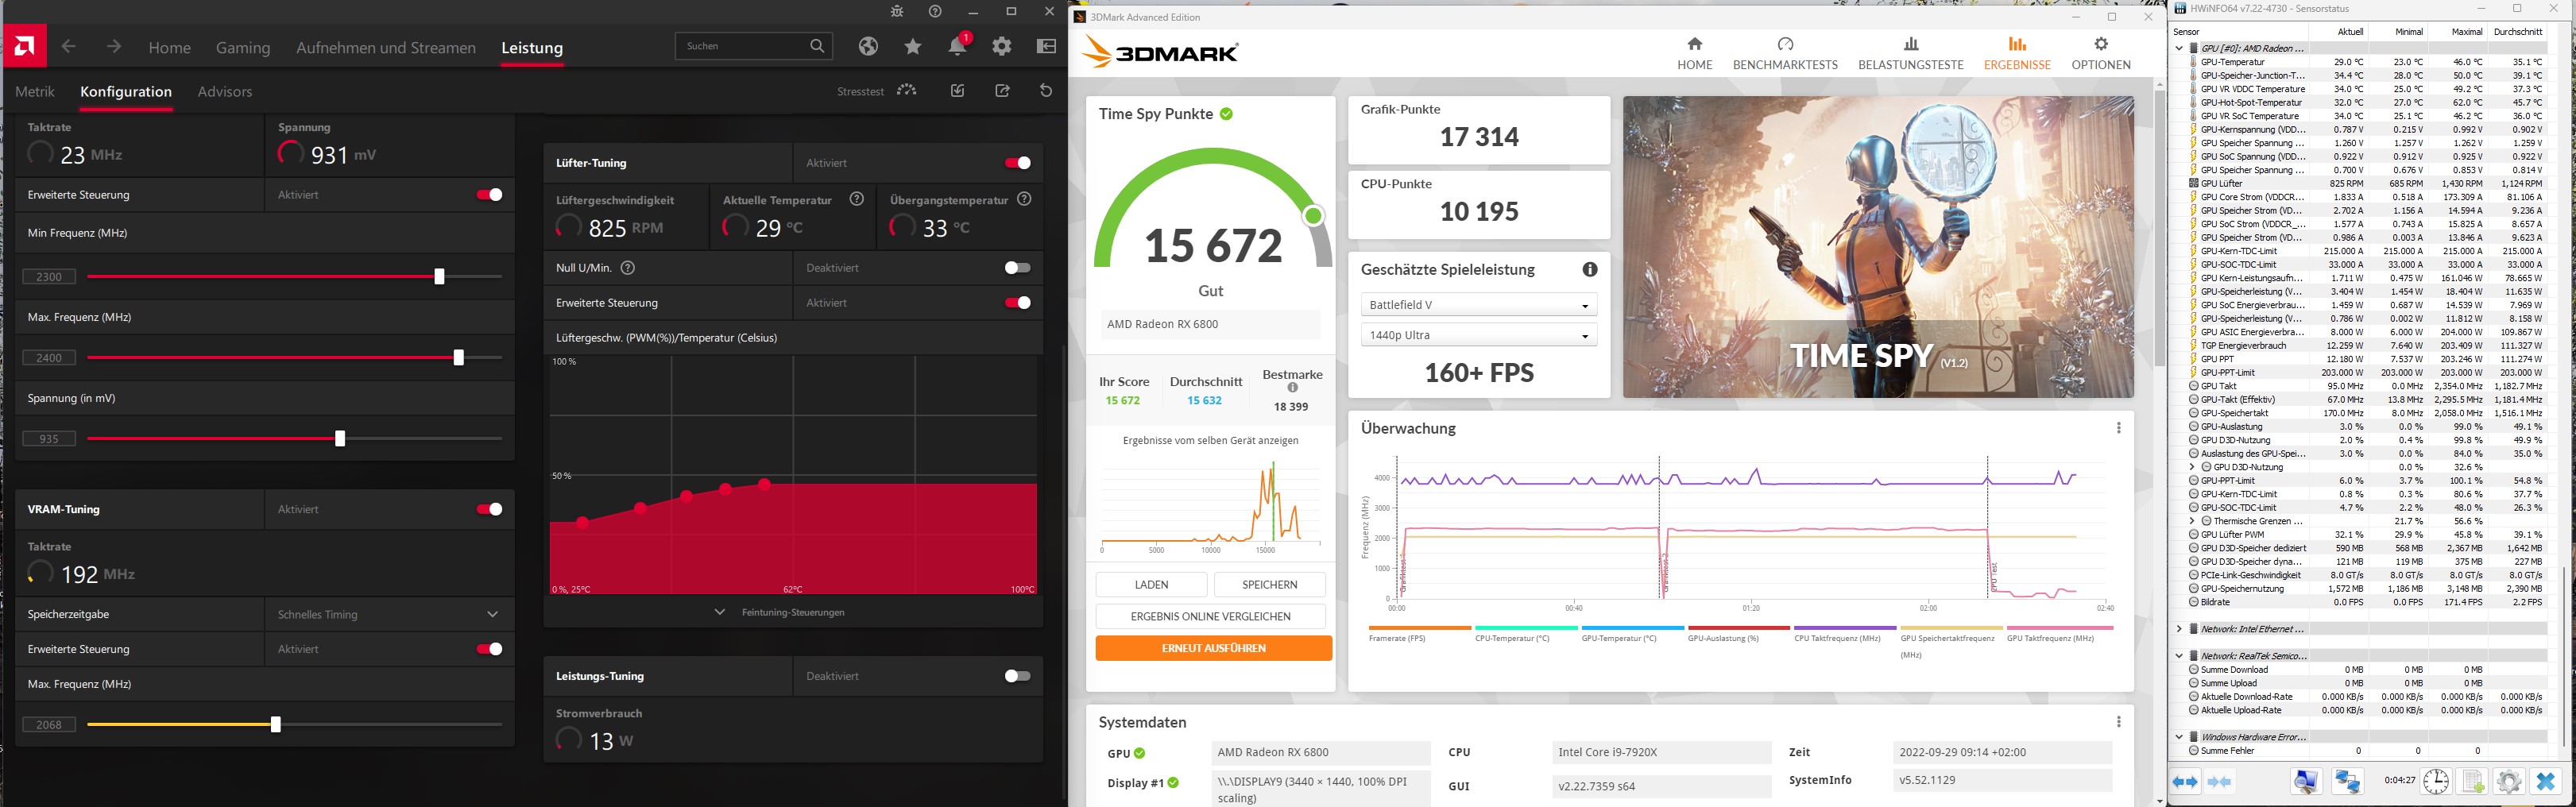Screen dimensions: 2576x807
Task: Disable VRAM-Tuning switch
Action: [x=489, y=509]
